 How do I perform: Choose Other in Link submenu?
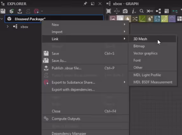coord(153,67)
